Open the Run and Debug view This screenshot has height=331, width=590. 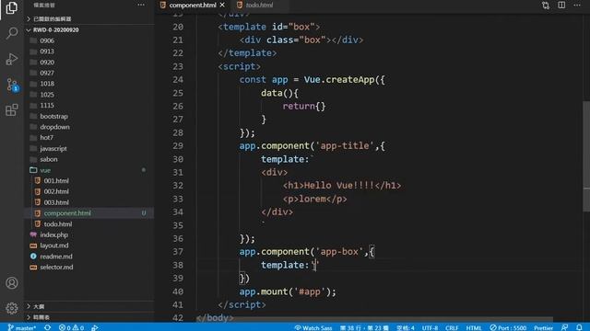[12, 59]
